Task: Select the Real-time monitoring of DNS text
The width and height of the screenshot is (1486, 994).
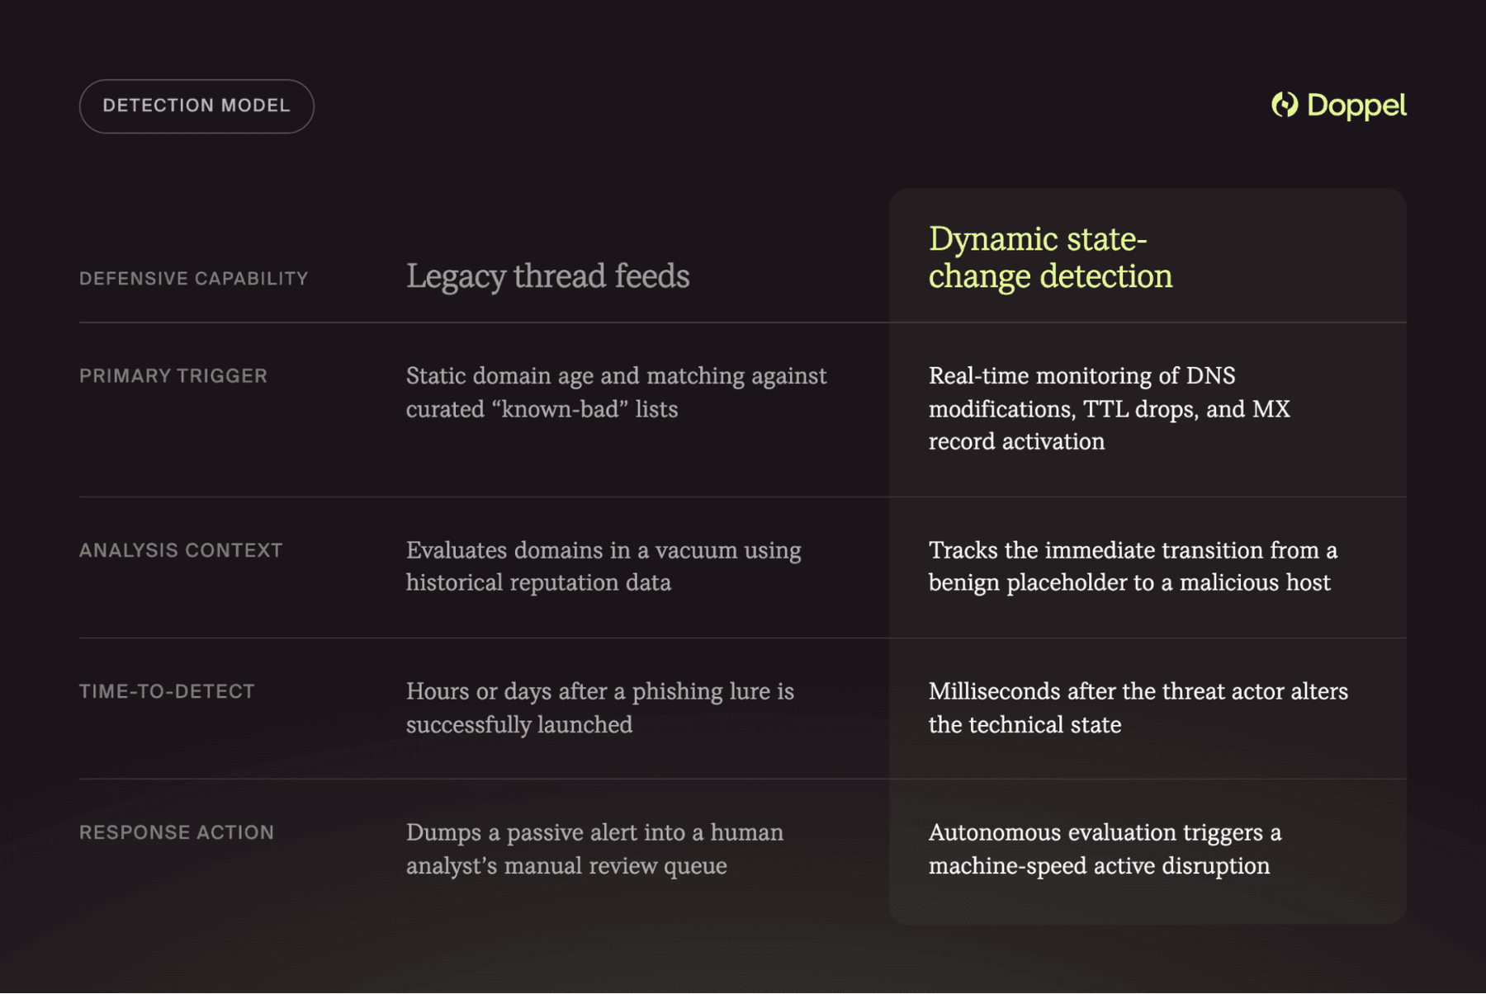Action: coord(1109,408)
